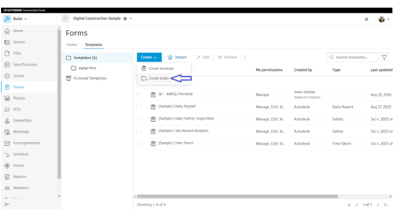Tick the [Sample] Daily Report checkbox
Viewport: 400px width, 217px height.
(x=139, y=107)
